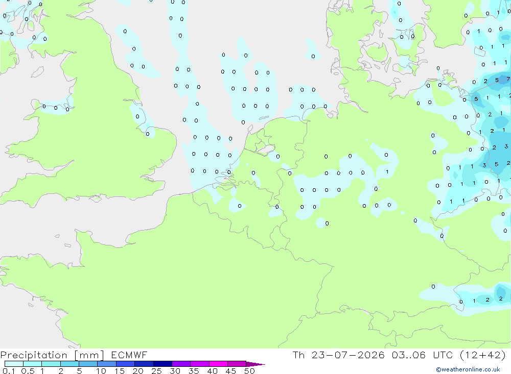Screen dimensions: 511x374
Task: Choose the 20–25 mm dark blue swatch
Action: coord(144,364)
